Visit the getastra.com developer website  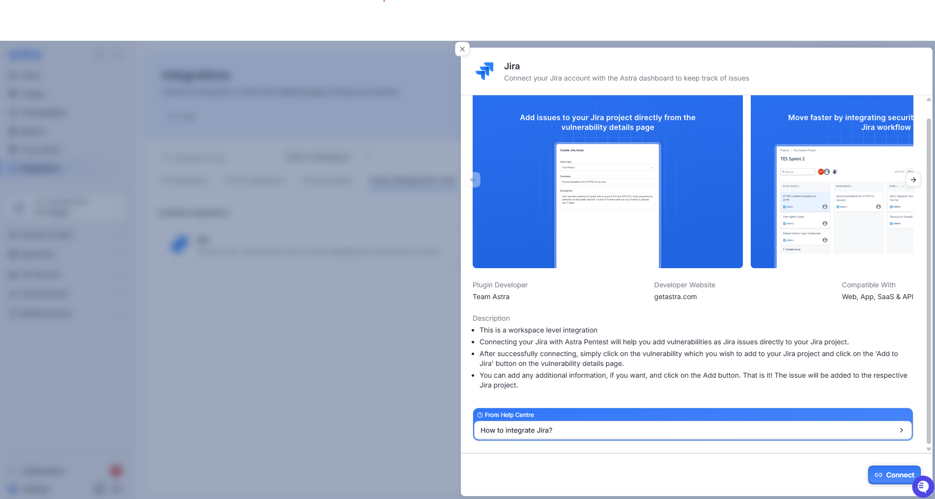coord(676,297)
